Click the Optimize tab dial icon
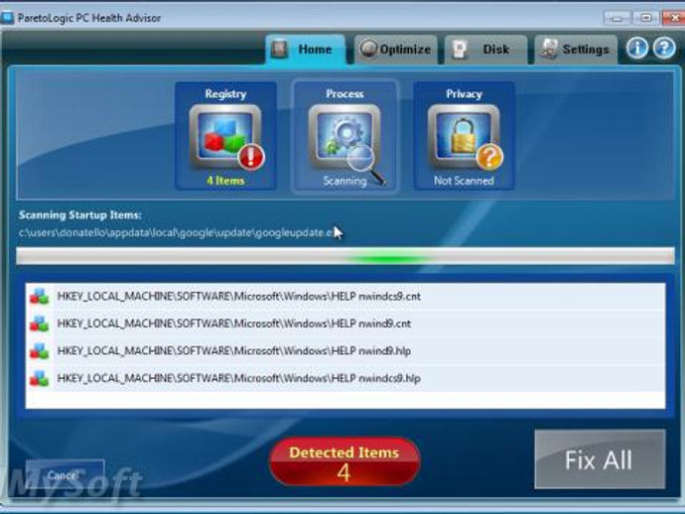The height and width of the screenshot is (514, 685). 368,49
